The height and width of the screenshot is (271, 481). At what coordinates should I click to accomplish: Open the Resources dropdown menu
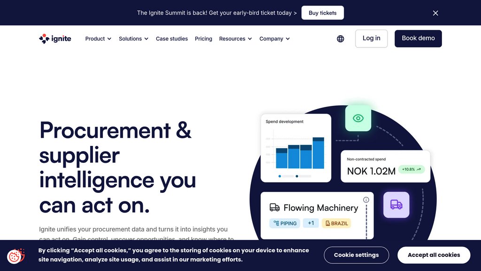click(x=235, y=39)
